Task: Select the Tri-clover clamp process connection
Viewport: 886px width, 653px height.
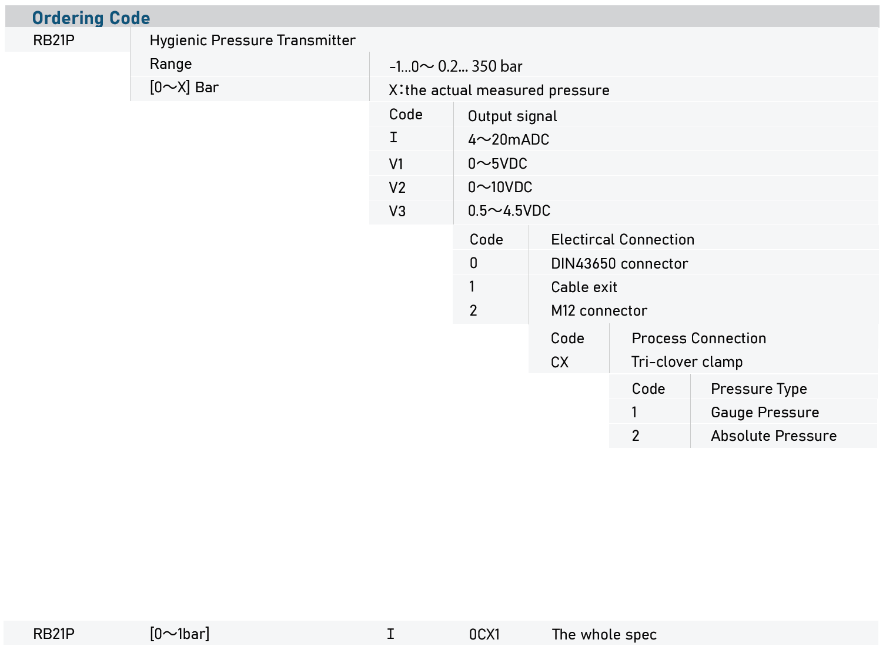Action: (687, 362)
